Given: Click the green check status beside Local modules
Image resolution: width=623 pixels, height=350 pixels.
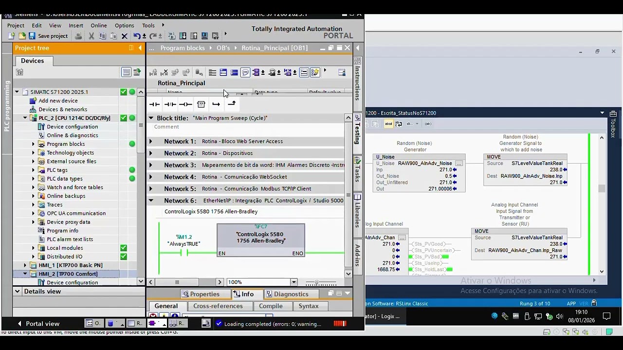Looking at the screenshot, I should pos(124,248).
